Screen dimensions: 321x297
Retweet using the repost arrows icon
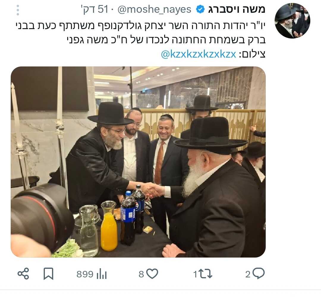pyautogui.click(x=205, y=274)
